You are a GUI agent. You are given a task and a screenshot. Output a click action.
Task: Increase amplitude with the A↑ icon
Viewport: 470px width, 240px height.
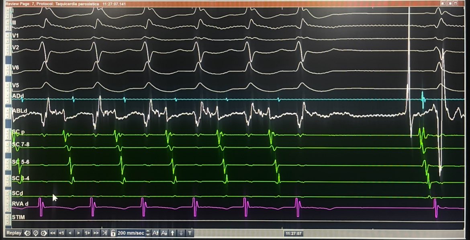155,233
